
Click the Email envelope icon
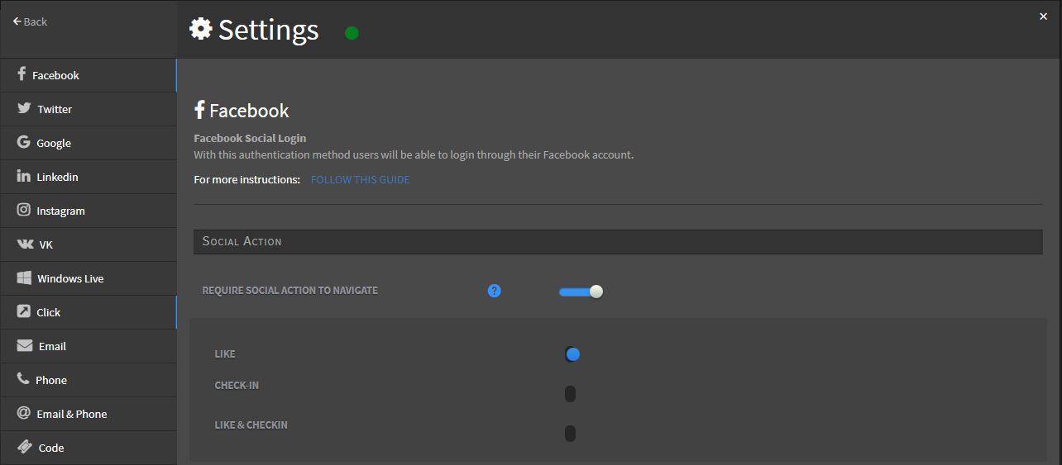coord(24,345)
